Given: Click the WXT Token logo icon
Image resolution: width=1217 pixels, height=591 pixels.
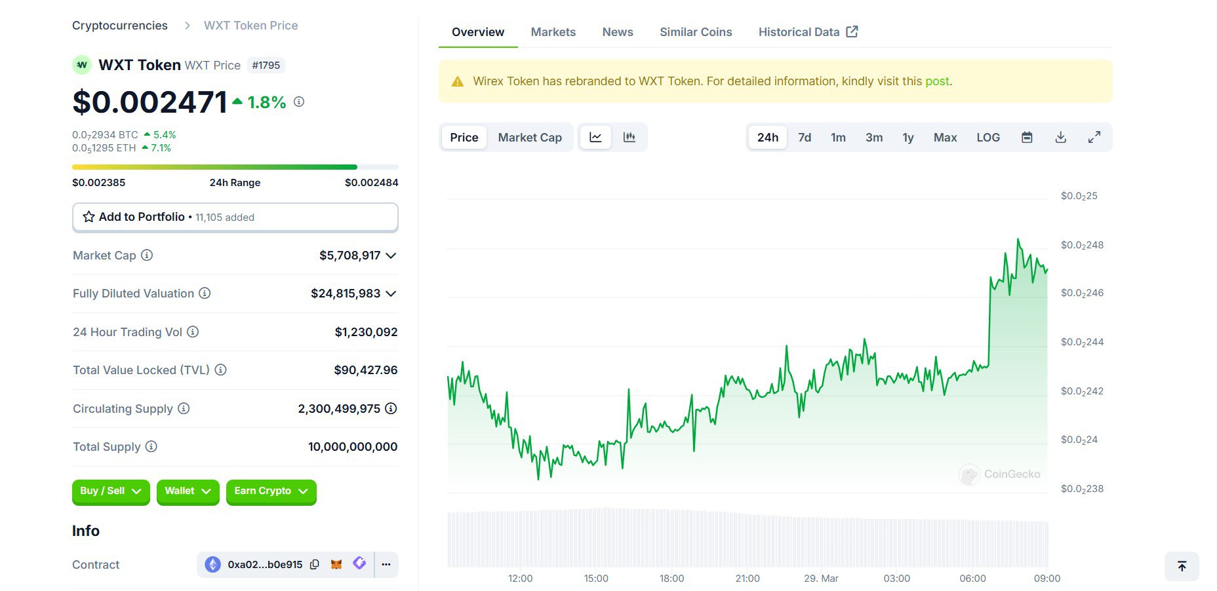Looking at the screenshot, I should [x=81, y=65].
